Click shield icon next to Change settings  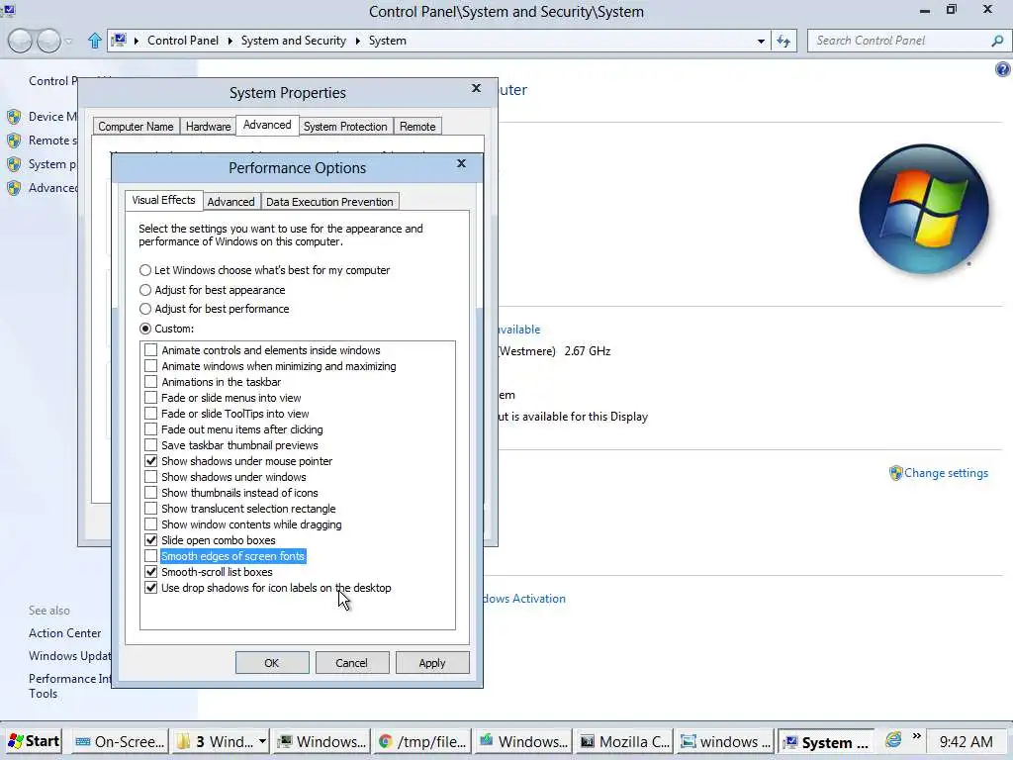[x=895, y=473]
